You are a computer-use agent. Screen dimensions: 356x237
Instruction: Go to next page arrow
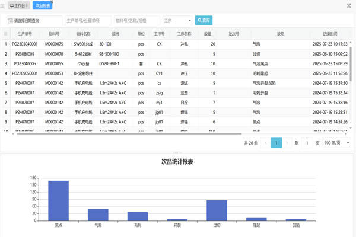(287, 143)
